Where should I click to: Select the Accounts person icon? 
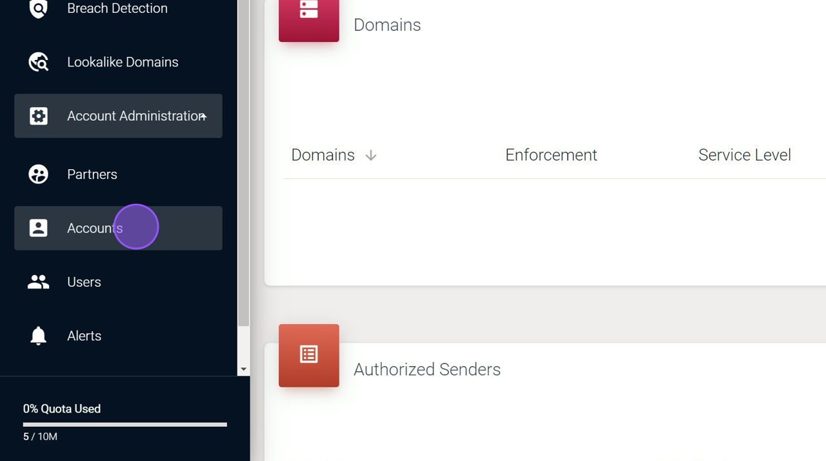[x=38, y=227]
